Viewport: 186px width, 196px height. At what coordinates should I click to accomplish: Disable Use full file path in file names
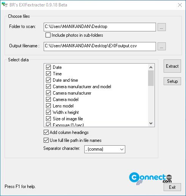(46, 140)
